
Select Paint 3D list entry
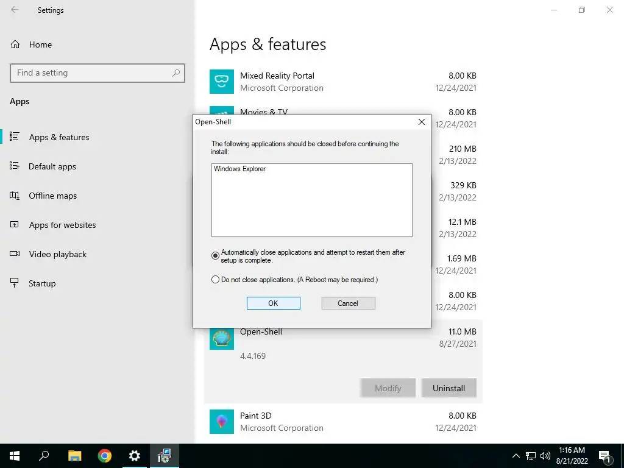tap(343, 422)
